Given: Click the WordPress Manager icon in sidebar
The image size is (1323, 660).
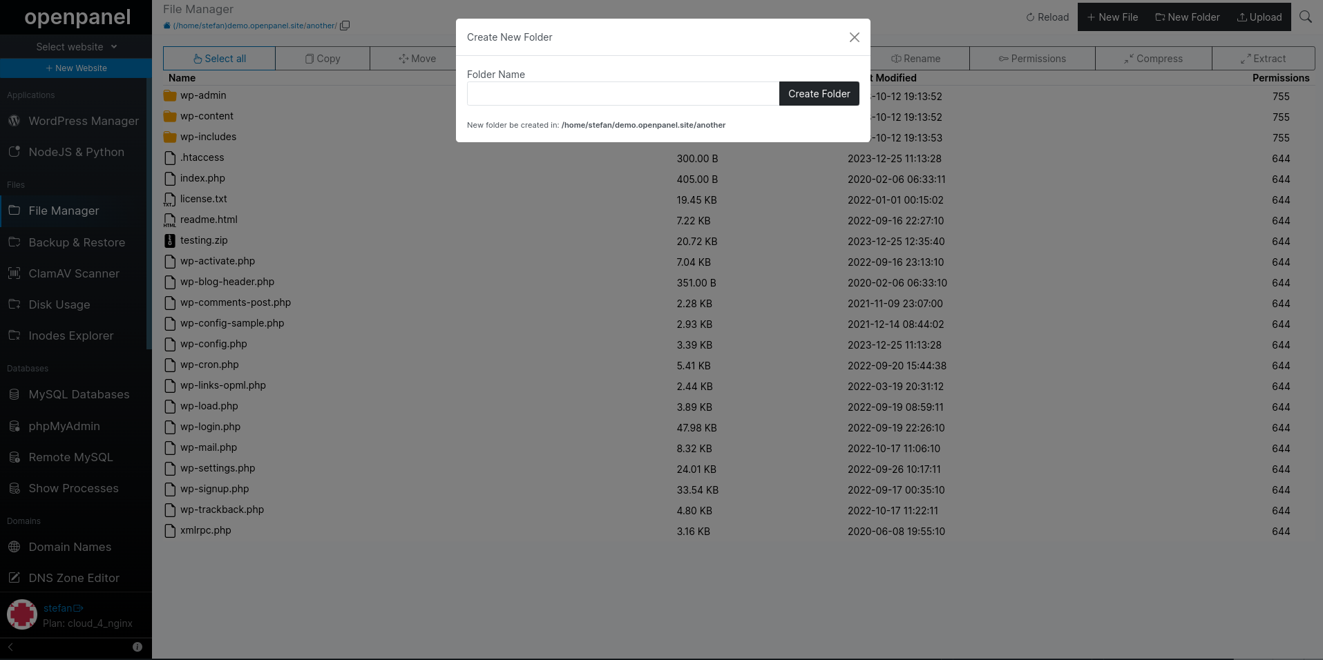Looking at the screenshot, I should (14, 121).
